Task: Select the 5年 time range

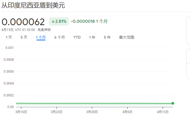Action: coord(107,37)
